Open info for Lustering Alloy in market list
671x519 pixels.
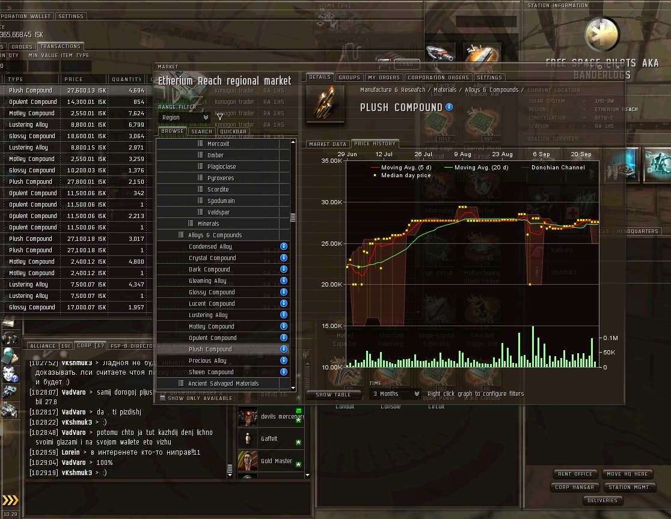tap(283, 315)
